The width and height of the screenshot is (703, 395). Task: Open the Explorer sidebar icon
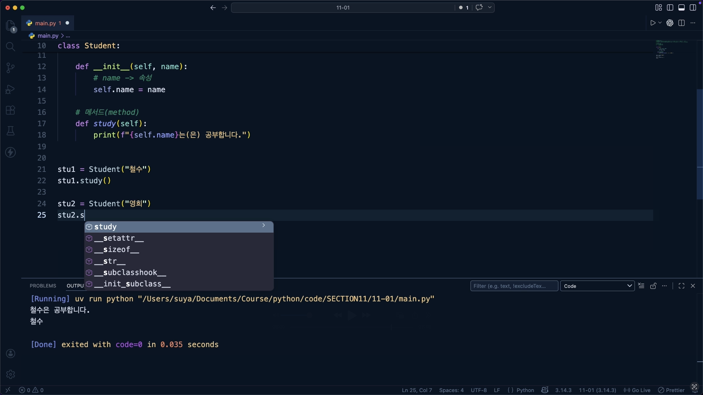tap(10, 25)
